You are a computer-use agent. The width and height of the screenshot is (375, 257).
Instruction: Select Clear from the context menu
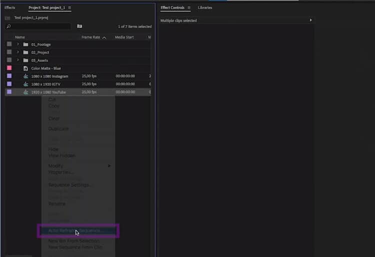point(54,118)
